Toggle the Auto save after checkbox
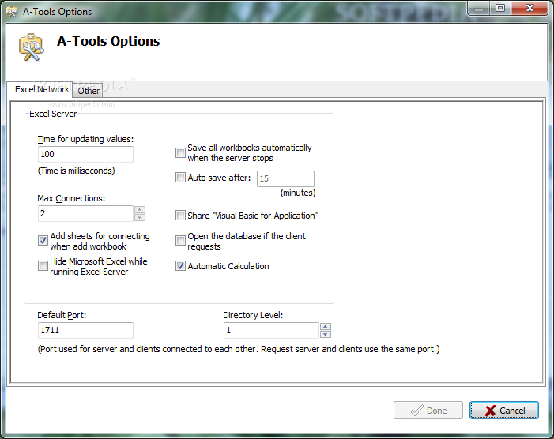This screenshot has width=554, height=439. 180,177
